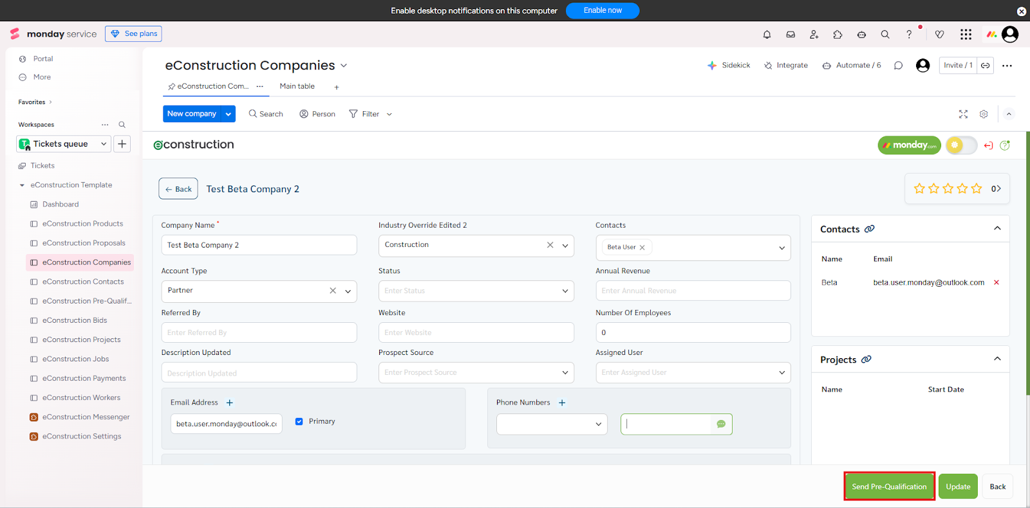The width and height of the screenshot is (1030, 508).
Task: Click Enable now for desktop notifications
Action: click(602, 10)
